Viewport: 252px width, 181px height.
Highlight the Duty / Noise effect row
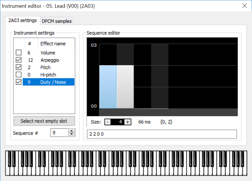[51, 82]
